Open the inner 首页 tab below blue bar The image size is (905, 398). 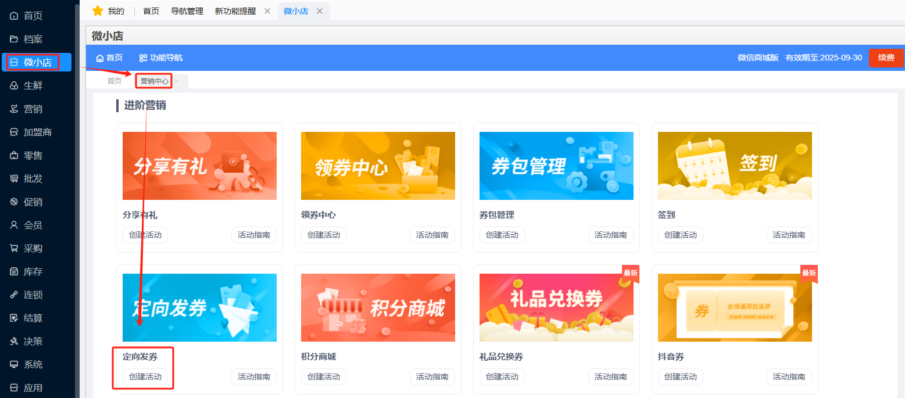pos(115,81)
